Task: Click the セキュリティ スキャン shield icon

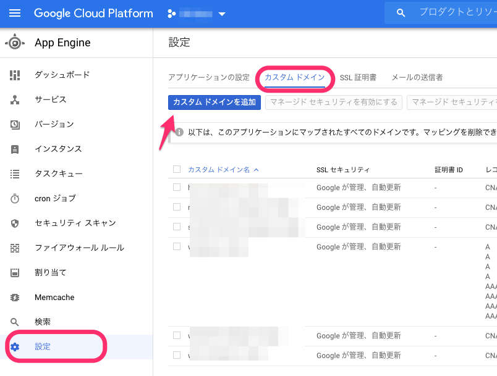Action: coord(15,223)
